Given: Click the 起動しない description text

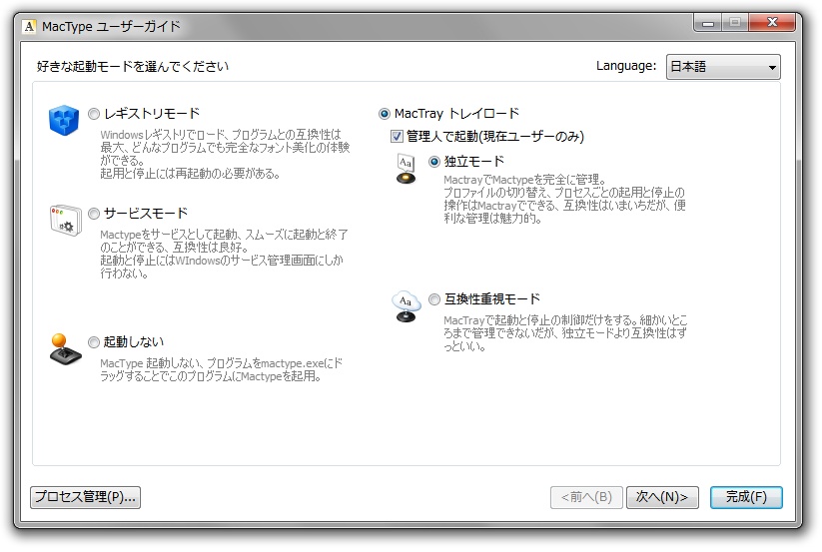Looking at the screenshot, I should coord(221,369).
